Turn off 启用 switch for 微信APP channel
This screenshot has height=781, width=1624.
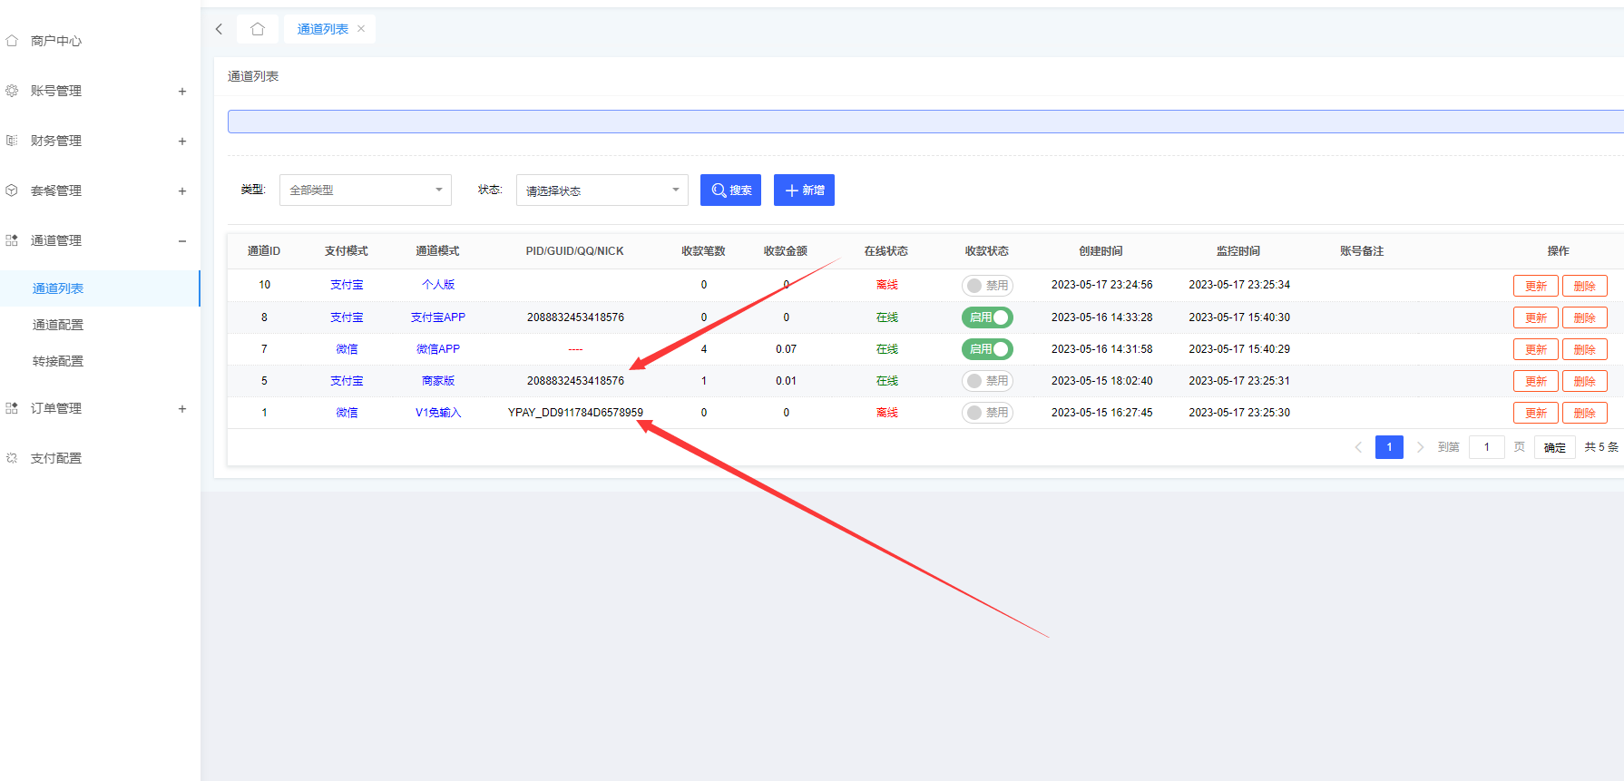point(986,349)
